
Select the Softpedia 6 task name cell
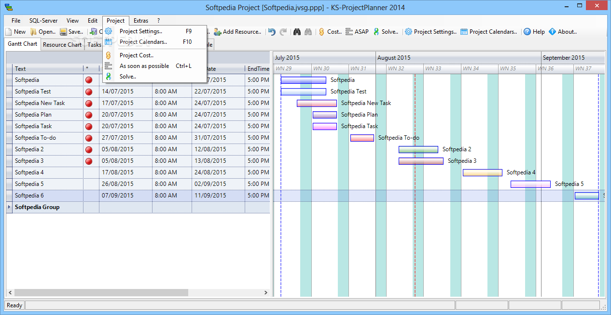48,196
